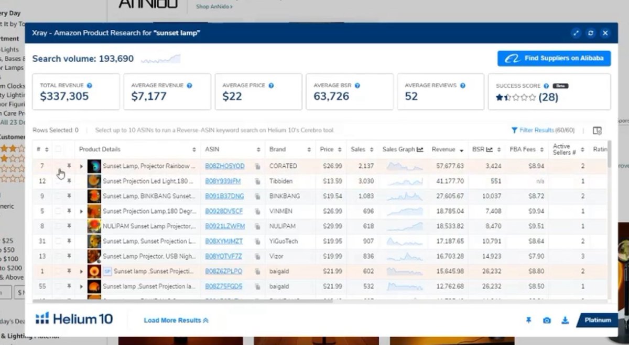Sort by Brand column arrows
The width and height of the screenshot is (629, 345).
309,149
